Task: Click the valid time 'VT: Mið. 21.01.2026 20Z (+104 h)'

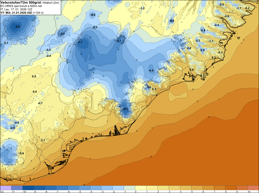Action: pyautogui.click(x=22, y=13)
